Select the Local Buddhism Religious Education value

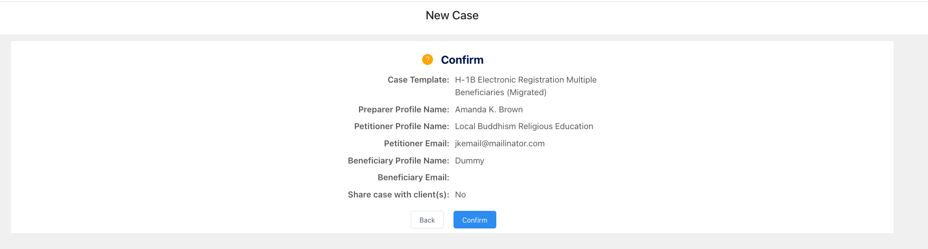(524, 126)
